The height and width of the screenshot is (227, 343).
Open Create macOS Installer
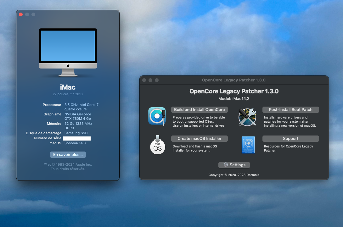pyautogui.click(x=200, y=139)
